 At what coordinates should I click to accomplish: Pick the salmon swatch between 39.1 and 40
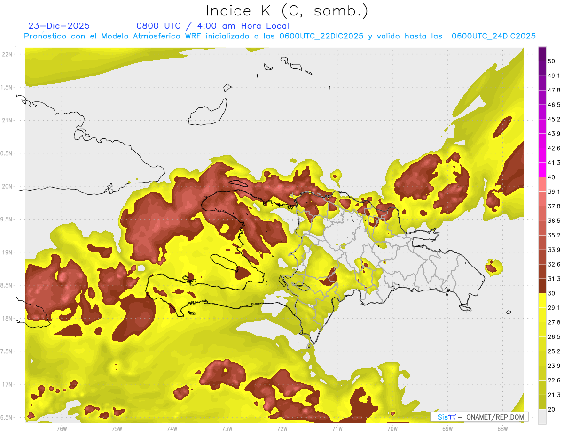click(542, 184)
